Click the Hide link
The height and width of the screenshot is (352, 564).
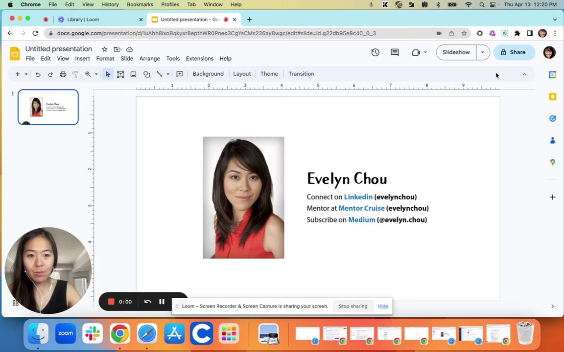pyautogui.click(x=383, y=307)
